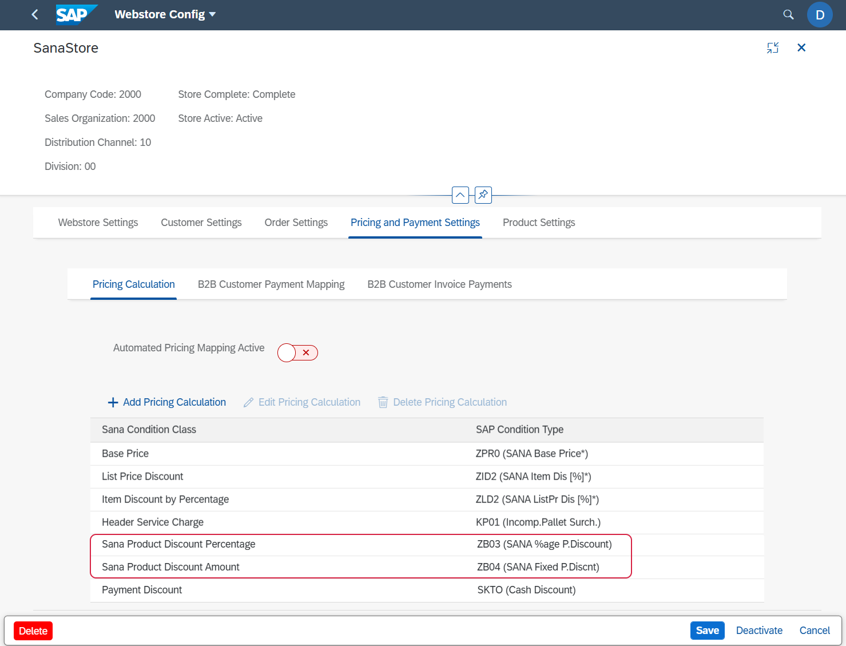
Task: Click the red Delete button
Action: pyautogui.click(x=33, y=631)
